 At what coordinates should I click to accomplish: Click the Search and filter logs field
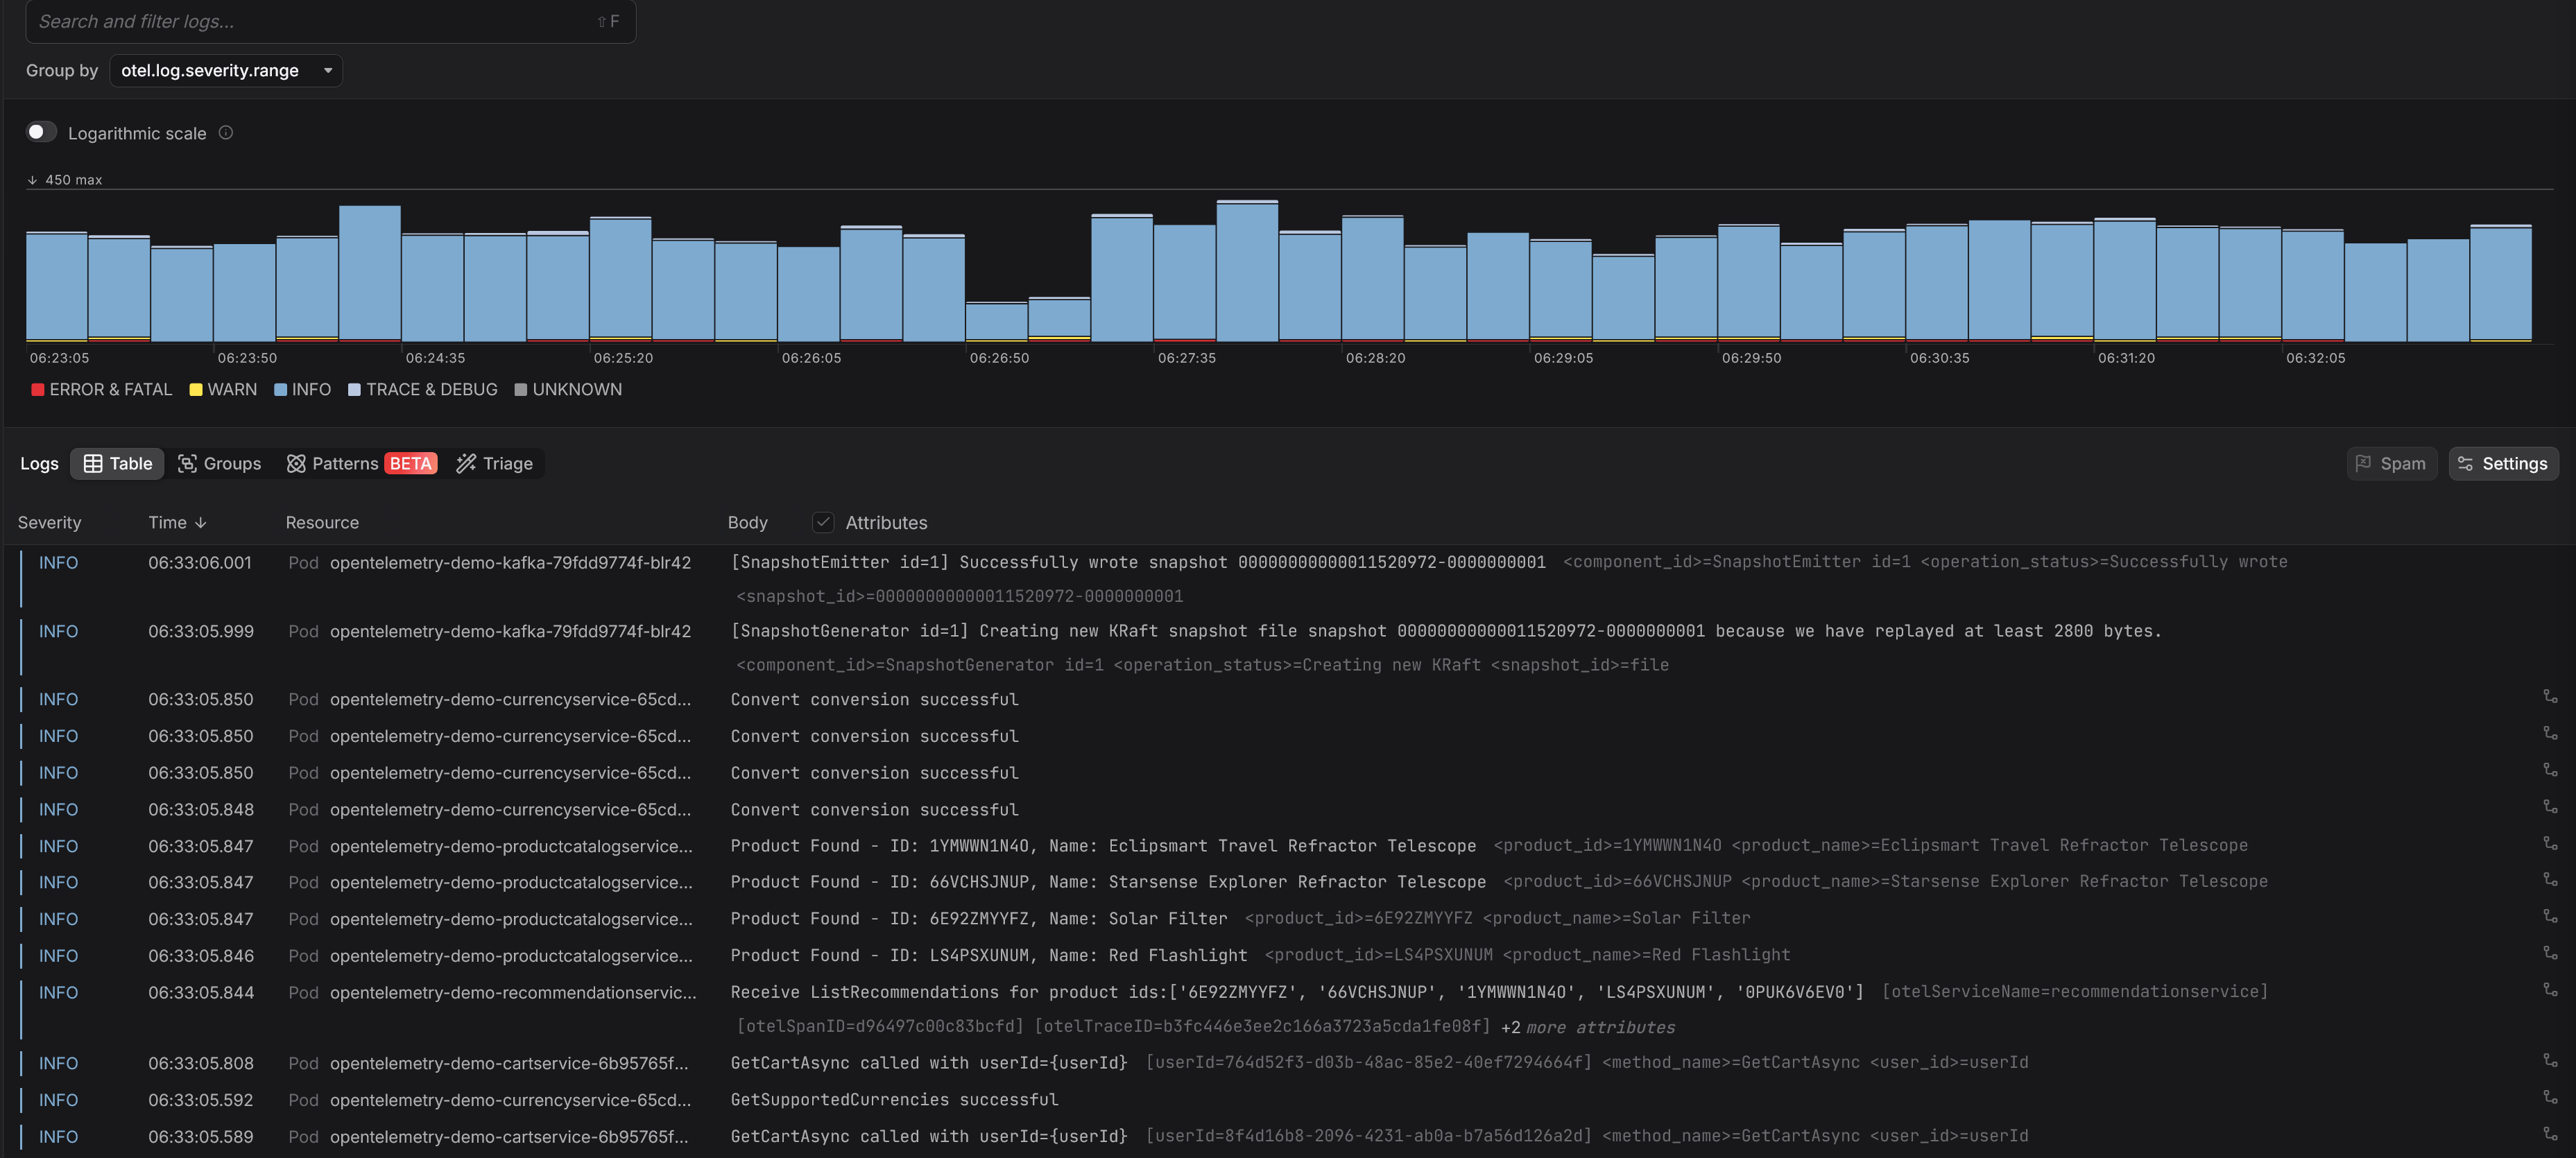tap(330, 21)
